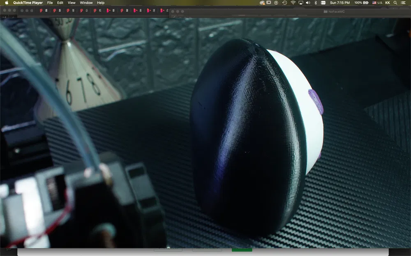
Task: Open the KK user account menu
Action: (388, 2)
